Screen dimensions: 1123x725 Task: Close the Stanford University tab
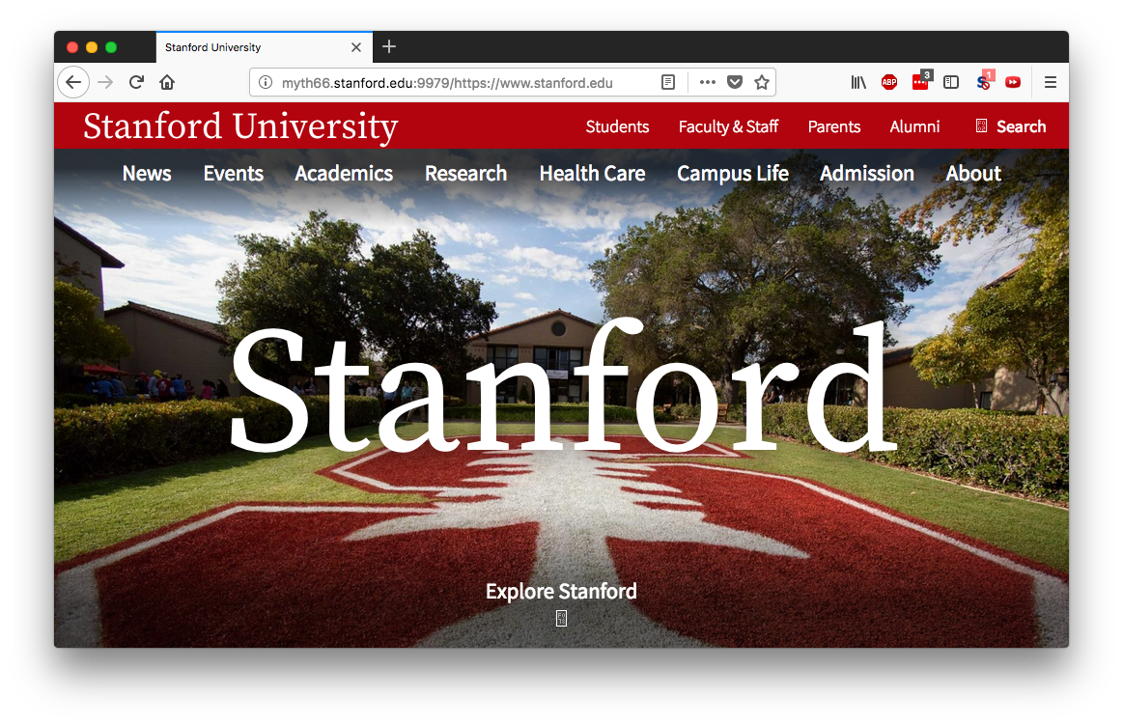[x=356, y=47]
